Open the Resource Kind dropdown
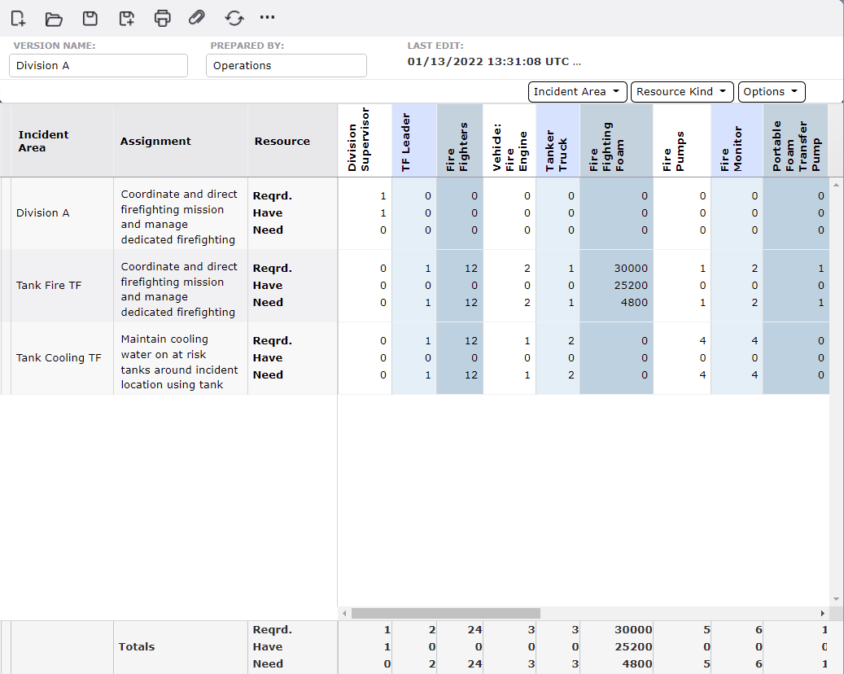The height and width of the screenshot is (674, 844). point(682,91)
